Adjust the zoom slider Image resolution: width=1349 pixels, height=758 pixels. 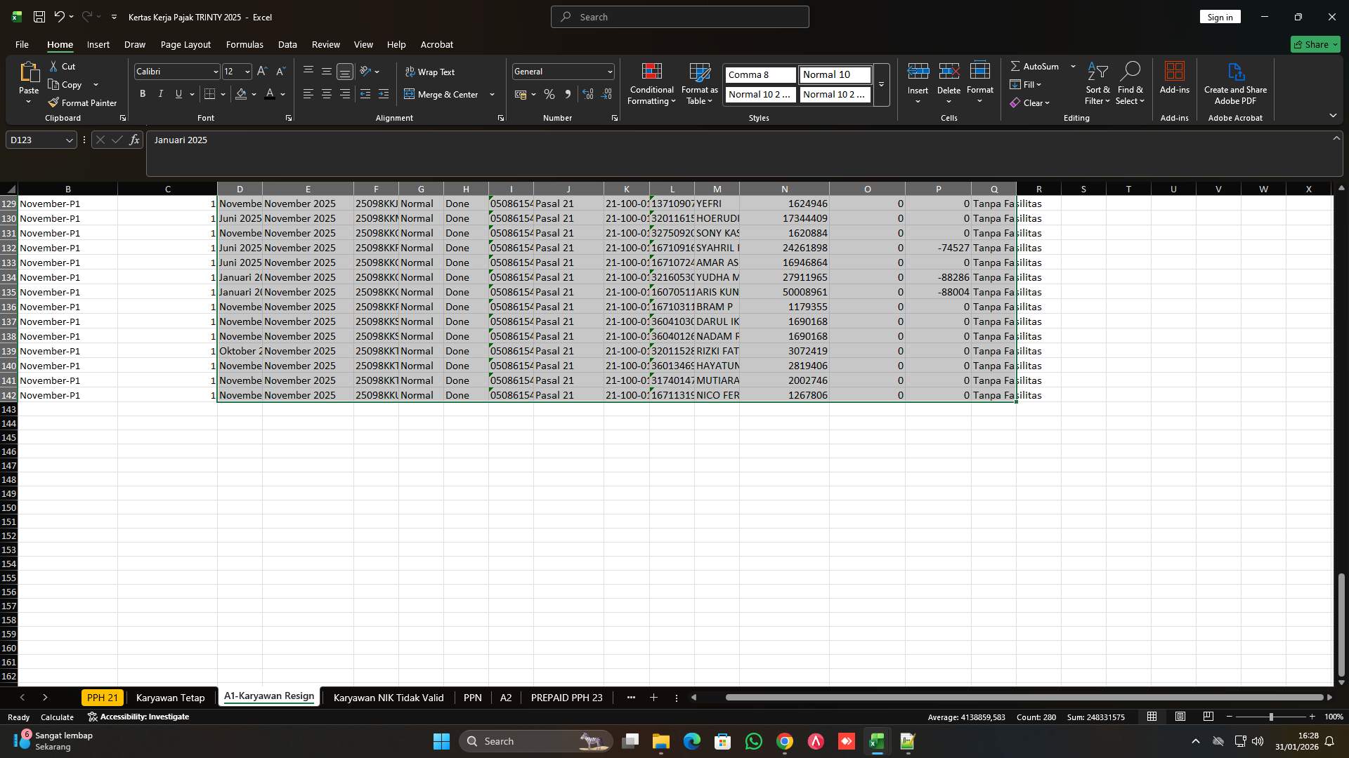(x=1272, y=717)
